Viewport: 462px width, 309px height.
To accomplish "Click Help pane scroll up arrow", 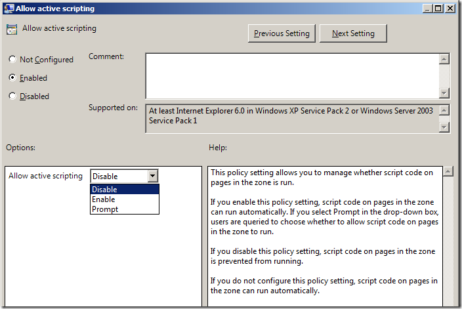I will coord(448,171).
